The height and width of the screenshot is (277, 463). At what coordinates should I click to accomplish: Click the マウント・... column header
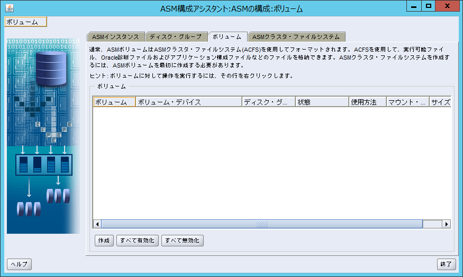coord(408,102)
